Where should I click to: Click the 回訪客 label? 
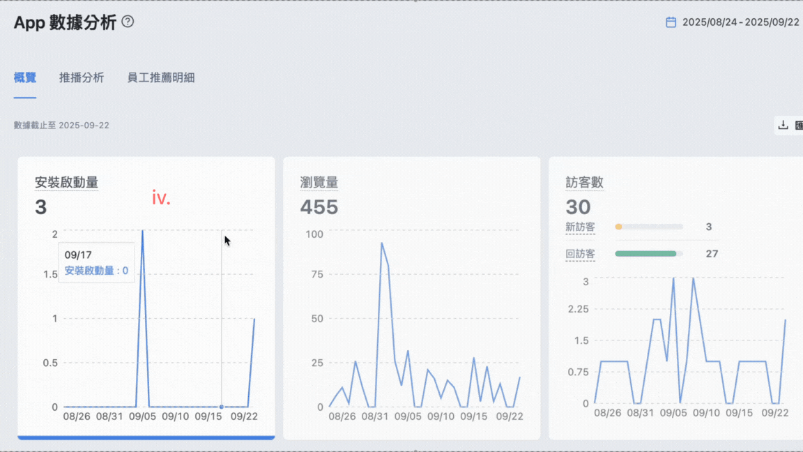(x=580, y=254)
